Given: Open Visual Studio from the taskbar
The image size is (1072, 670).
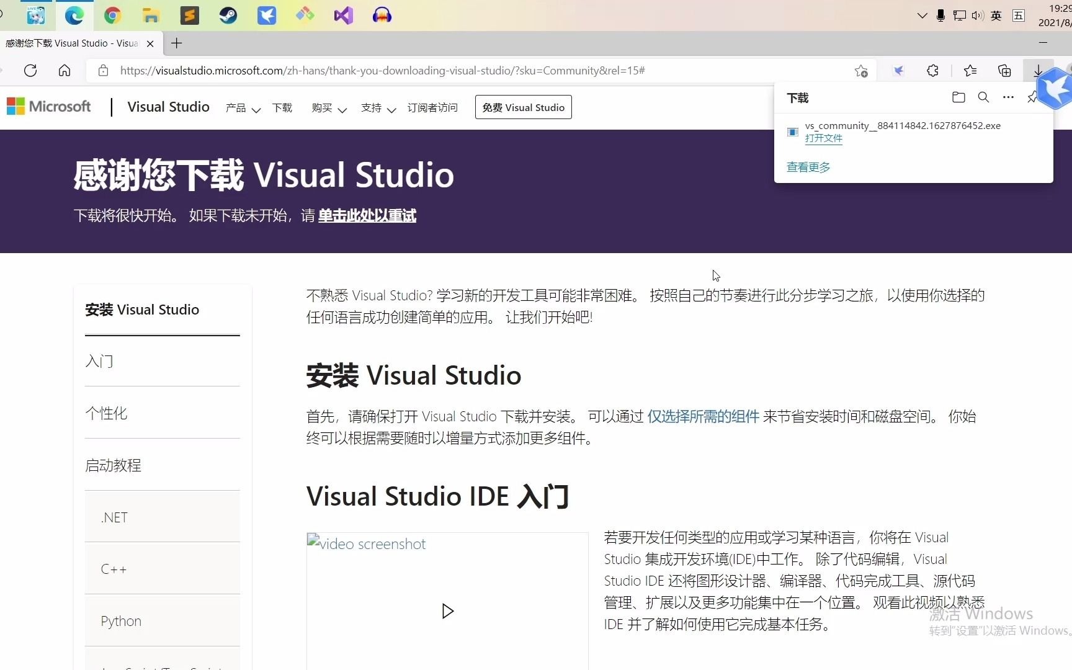Looking at the screenshot, I should [343, 16].
